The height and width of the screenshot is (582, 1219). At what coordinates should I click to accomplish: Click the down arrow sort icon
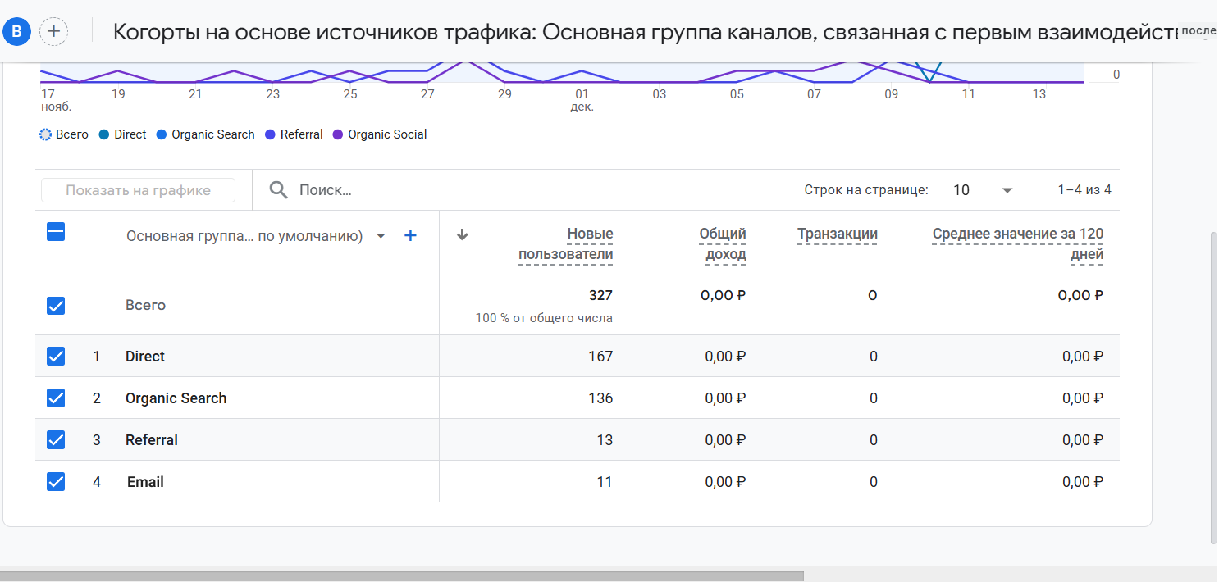pos(463,234)
